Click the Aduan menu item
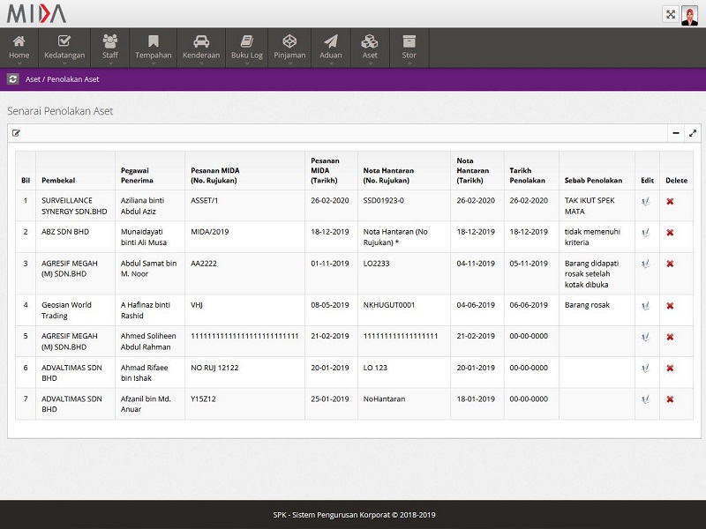The width and height of the screenshot is (706, 529). (331, 48)
